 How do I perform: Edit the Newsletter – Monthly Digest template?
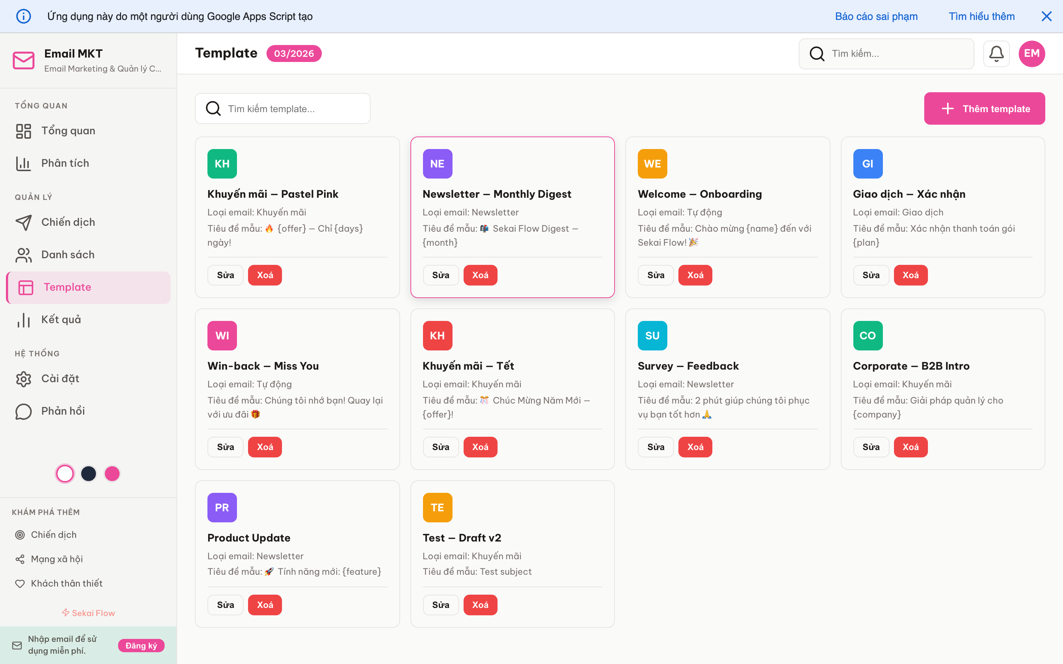point(441,274)
